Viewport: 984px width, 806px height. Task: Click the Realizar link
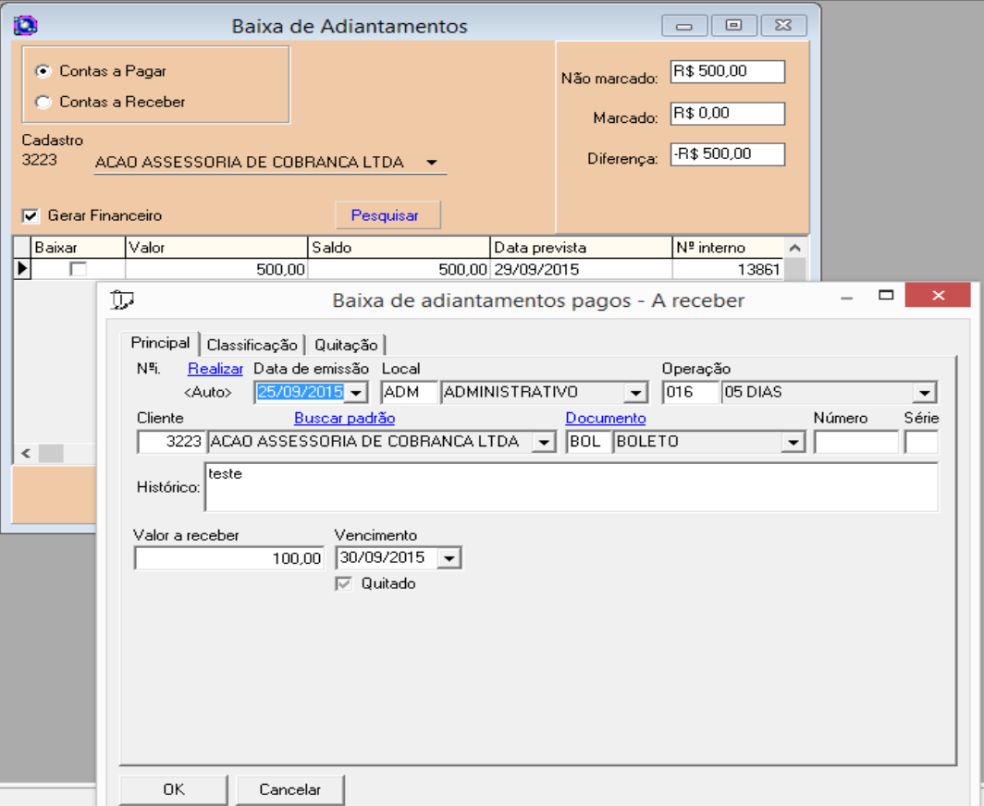point(215,369)
